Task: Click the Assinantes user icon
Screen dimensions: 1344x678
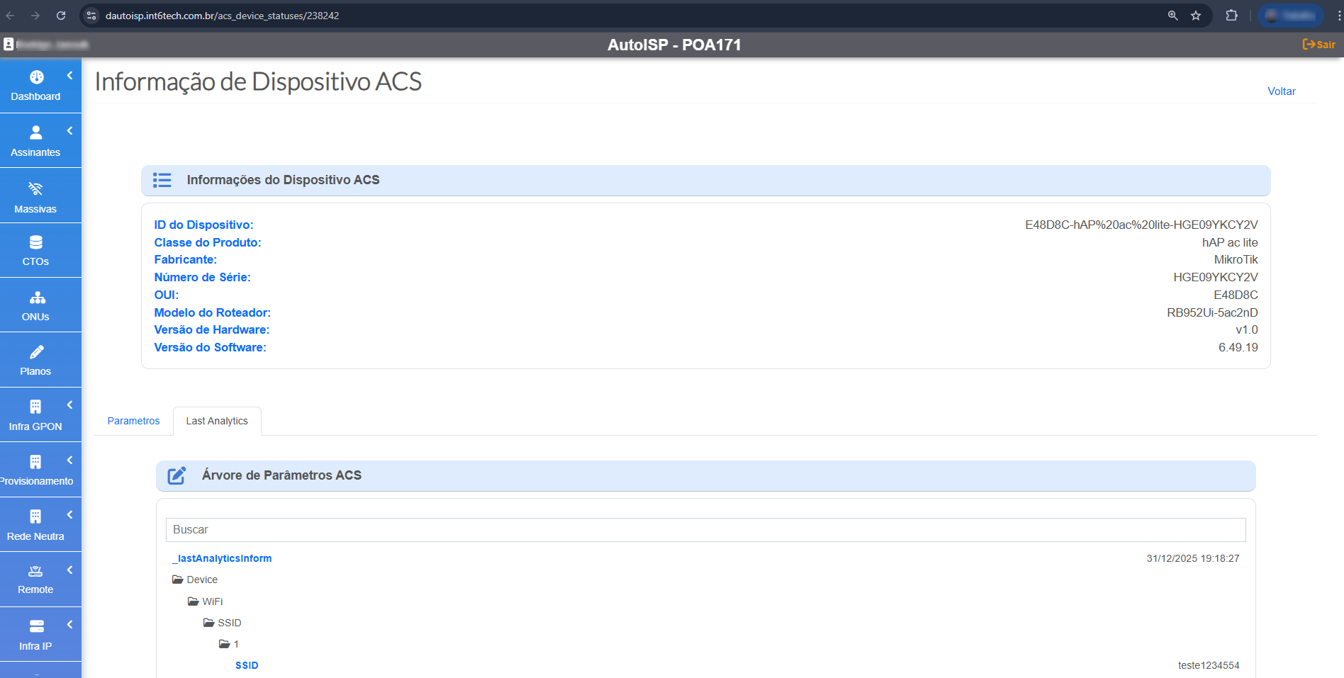Action: pos(36,132)
